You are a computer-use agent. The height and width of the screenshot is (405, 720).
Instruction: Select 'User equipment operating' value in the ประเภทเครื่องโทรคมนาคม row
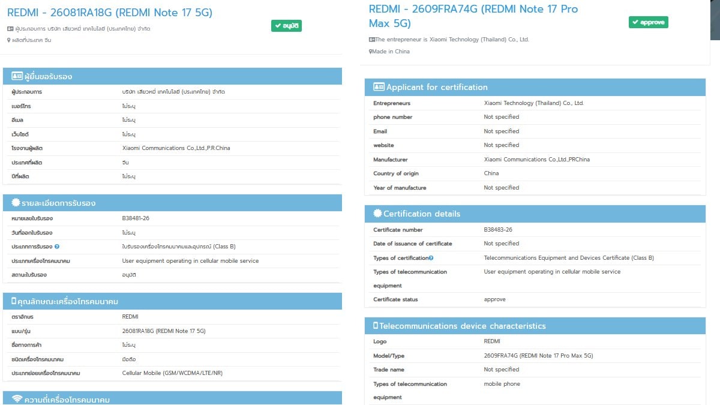click(191, 261)
